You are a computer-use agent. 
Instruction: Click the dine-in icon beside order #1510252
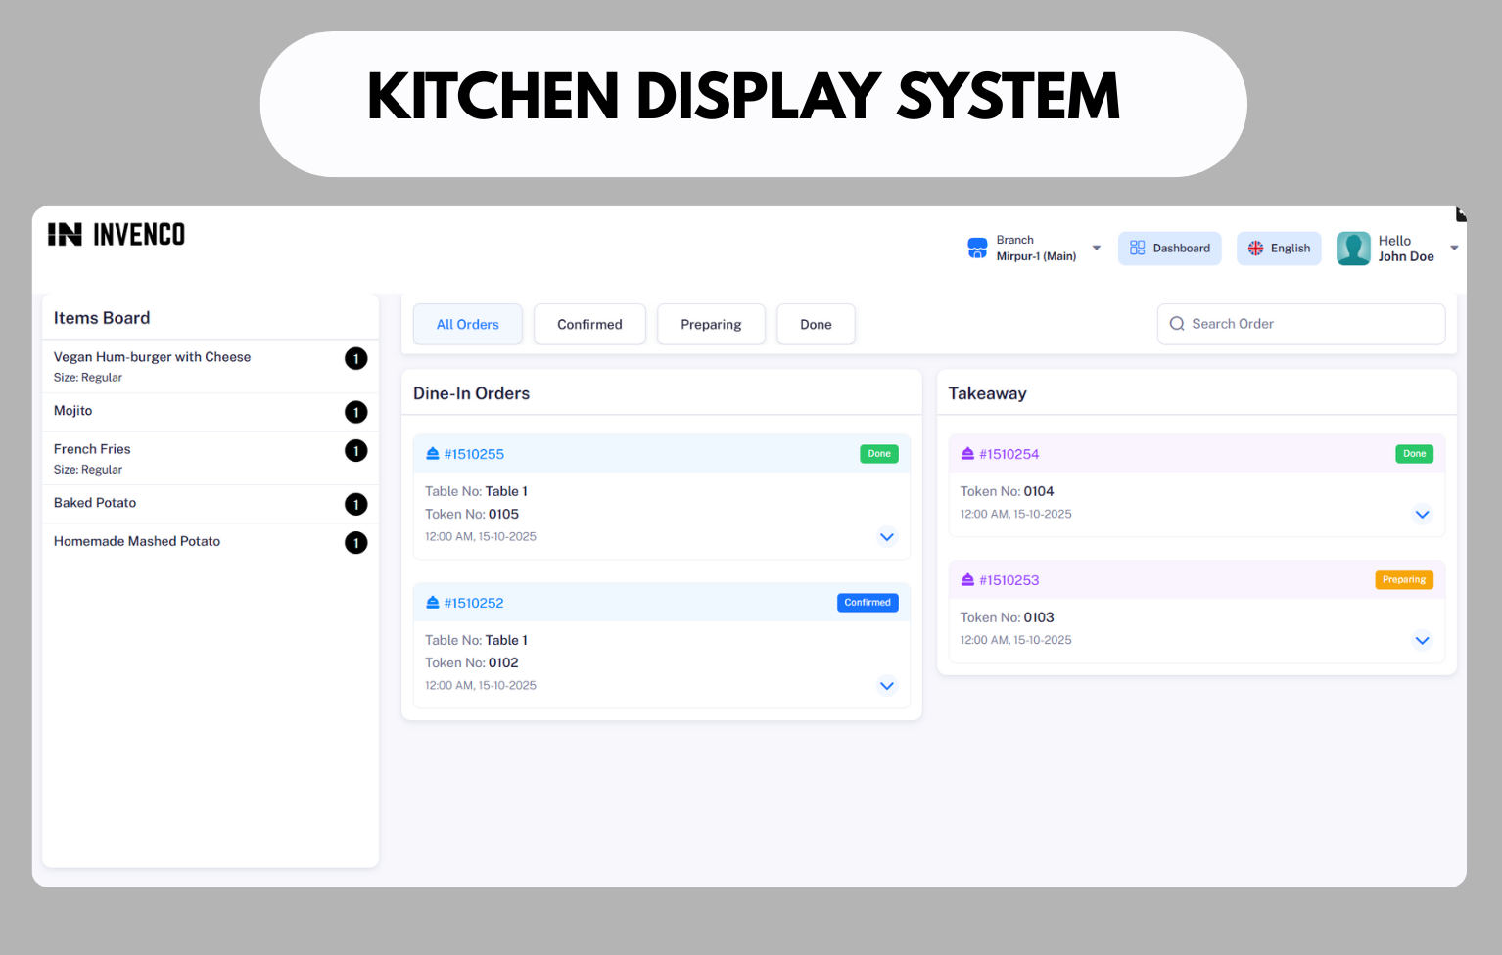[433, 603]
